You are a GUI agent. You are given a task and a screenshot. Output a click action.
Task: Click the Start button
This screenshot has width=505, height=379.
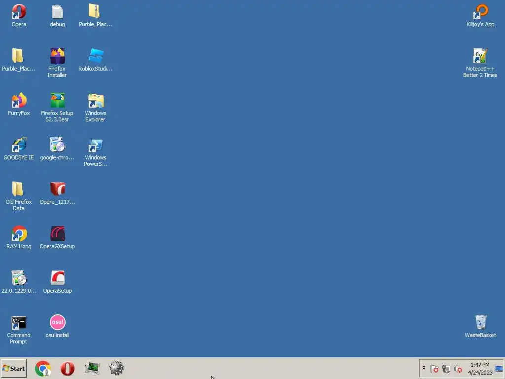[x=13, y=369]
